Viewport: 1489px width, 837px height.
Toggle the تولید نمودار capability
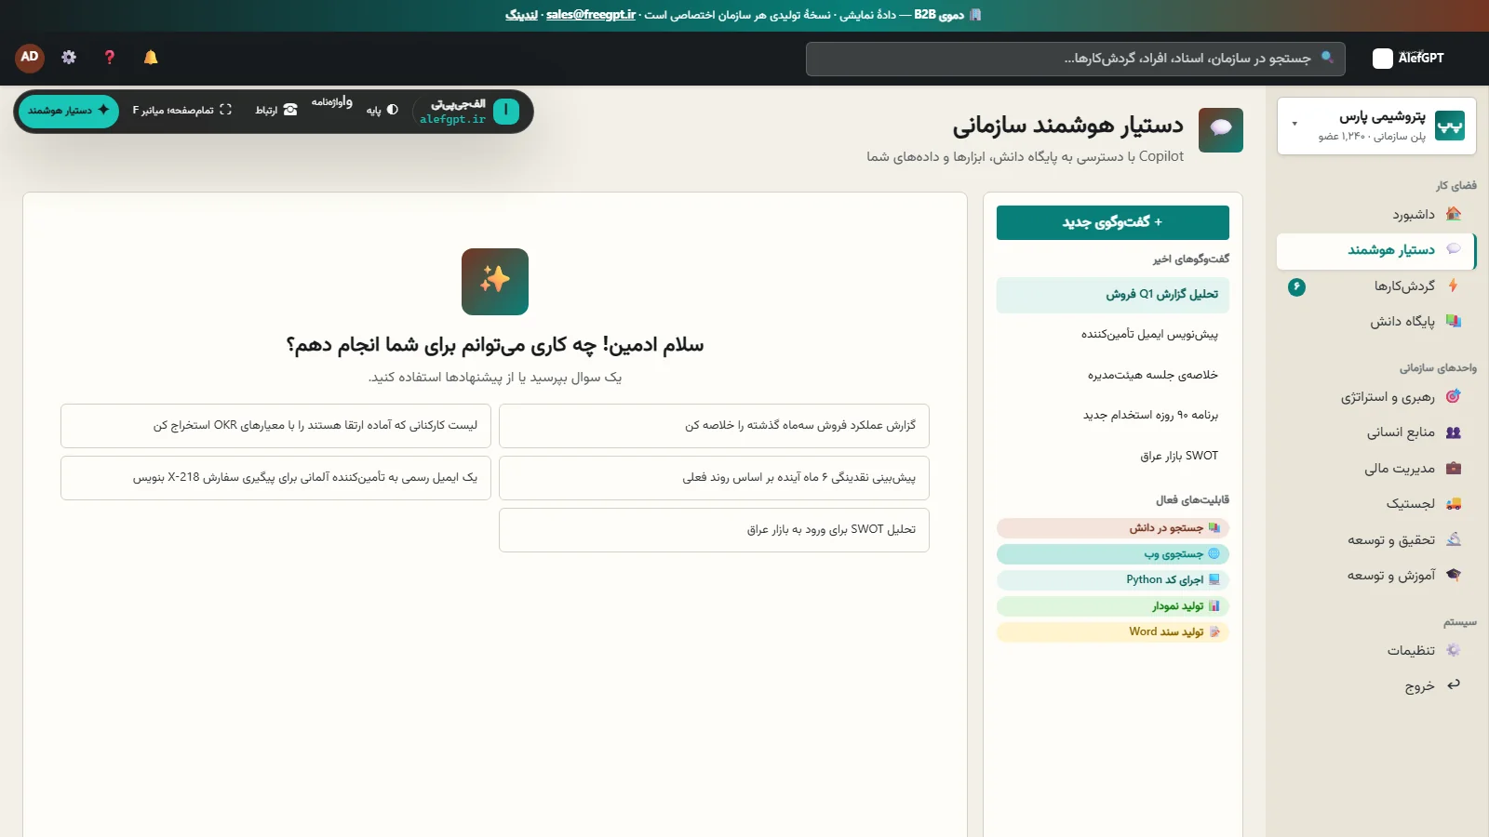[x=1112, y=606]
